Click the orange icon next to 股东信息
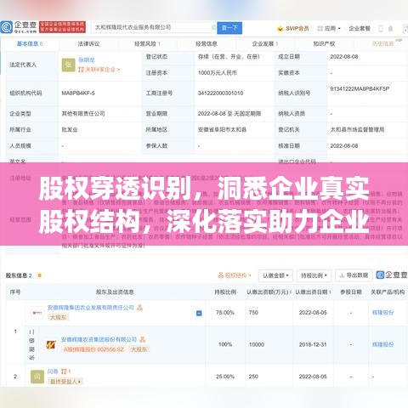Screen dimensions: 408x408 coord(40,275)
